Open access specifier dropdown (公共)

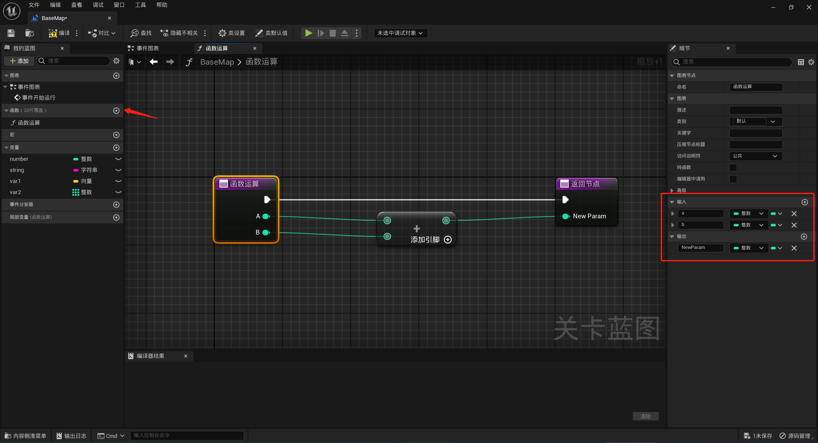click(755, 156)
